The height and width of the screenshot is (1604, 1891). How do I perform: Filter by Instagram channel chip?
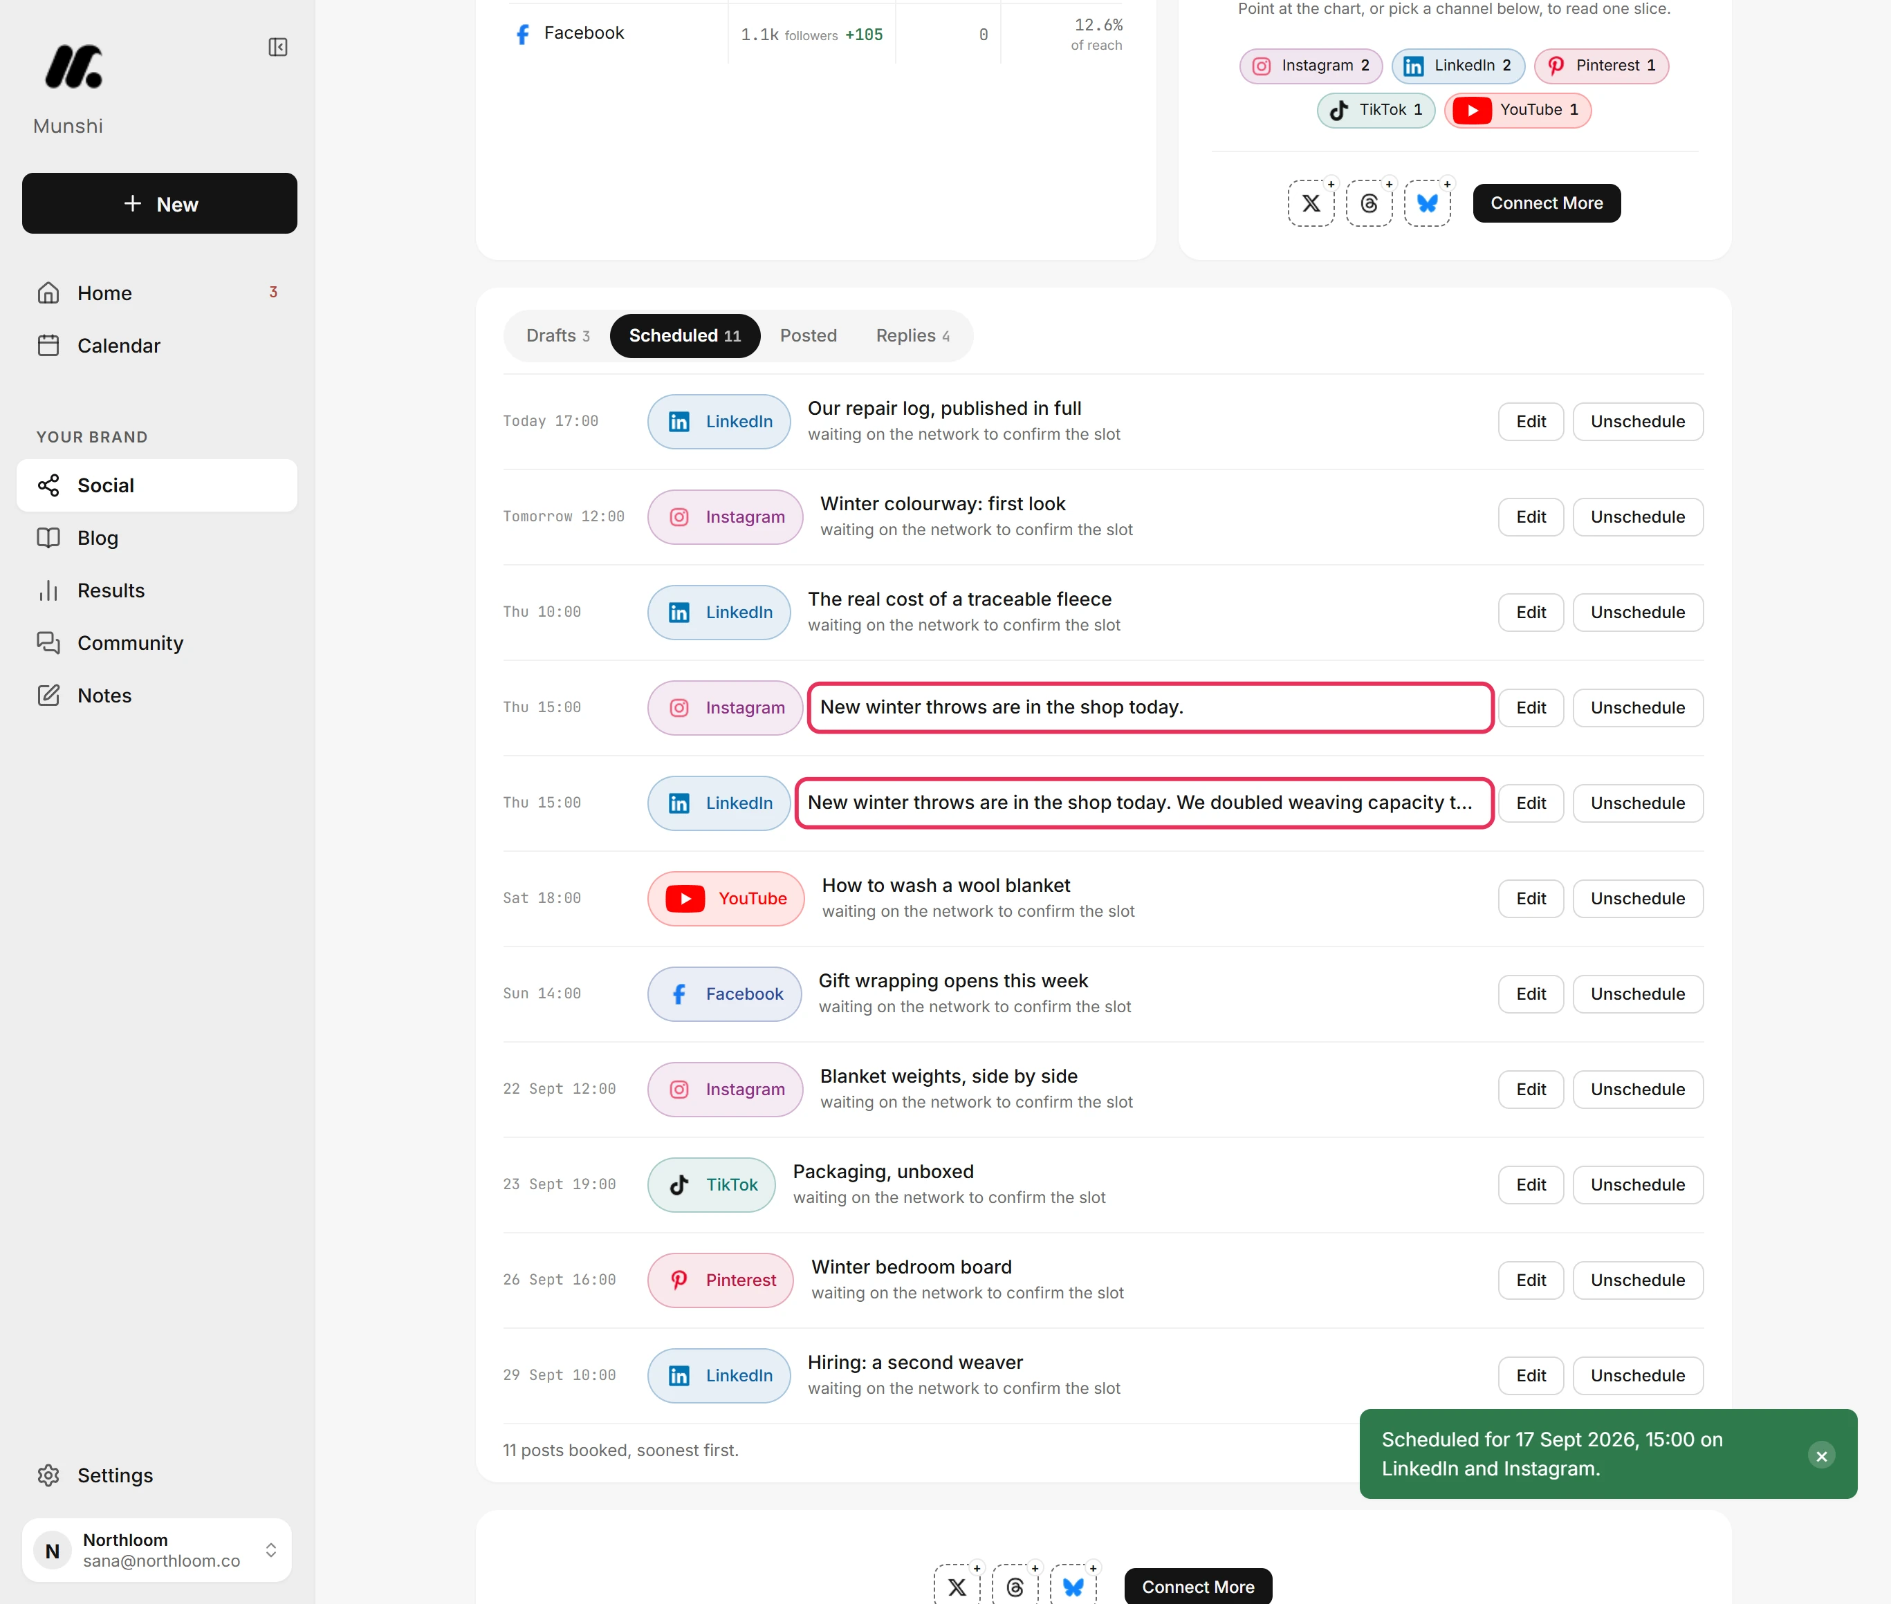point(1311,66)
